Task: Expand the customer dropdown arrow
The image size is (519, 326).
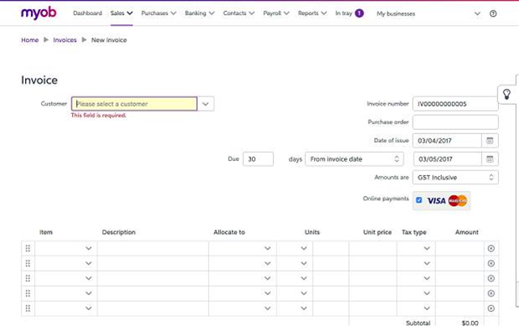Action: [206, 104]
